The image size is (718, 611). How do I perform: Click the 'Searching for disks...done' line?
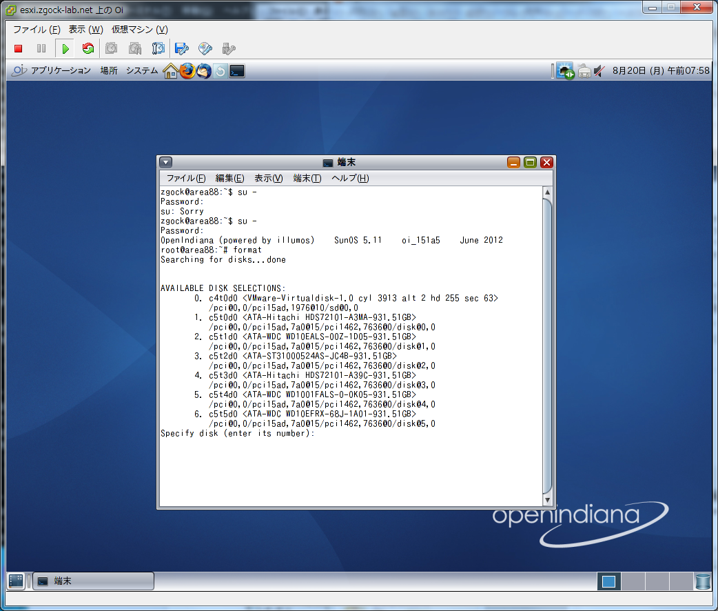coord(223,259)
